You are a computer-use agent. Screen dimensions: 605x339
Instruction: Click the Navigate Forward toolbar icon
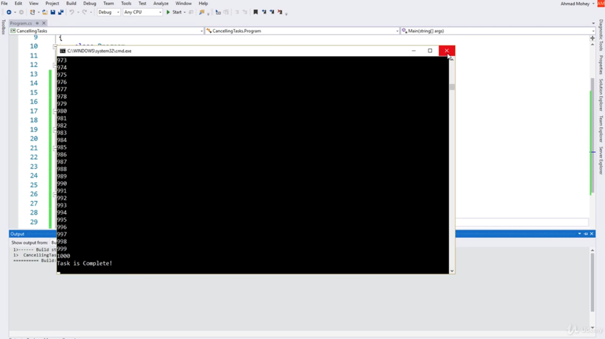[x=21, y=12]
